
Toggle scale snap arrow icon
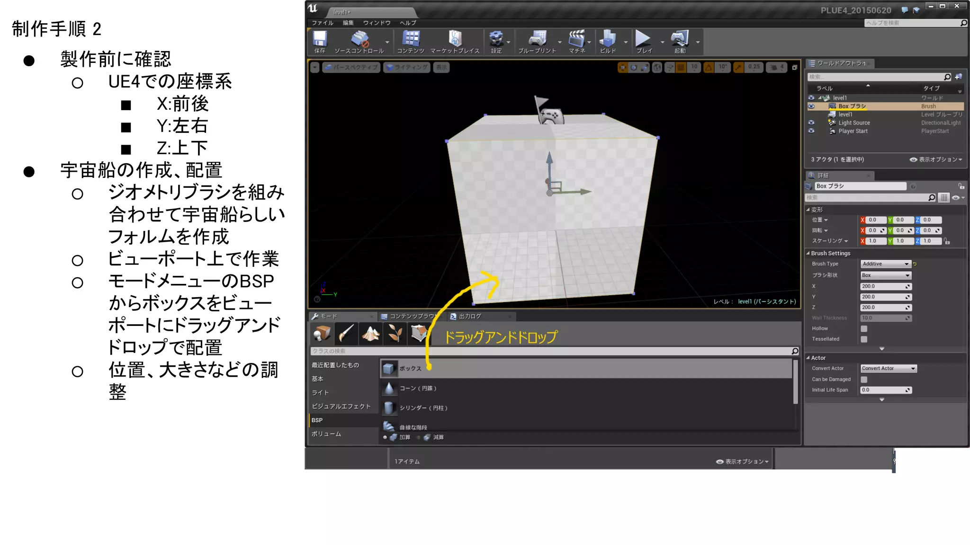coord(738,67)
